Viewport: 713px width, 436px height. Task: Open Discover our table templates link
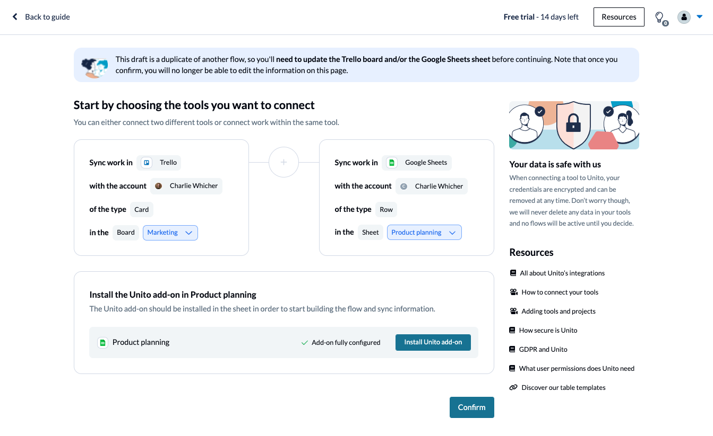pos(563,388)
